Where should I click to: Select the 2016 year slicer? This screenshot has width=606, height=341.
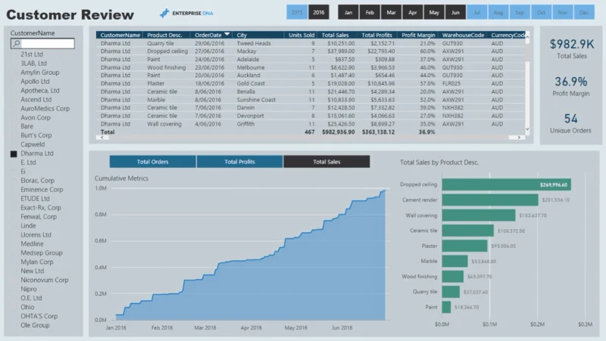point(318,12)
